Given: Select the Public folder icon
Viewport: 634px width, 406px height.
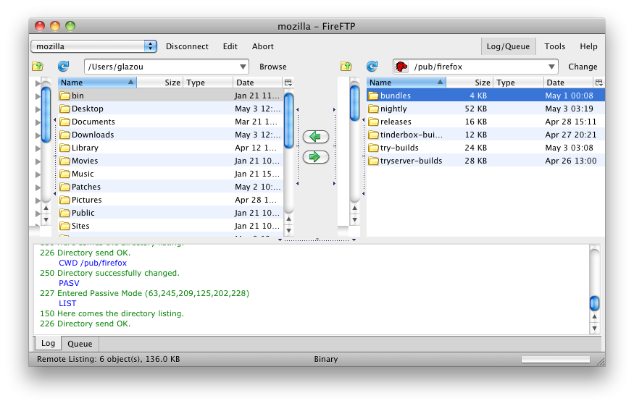Looking at the screenshot, I should [x=64, y=213].
